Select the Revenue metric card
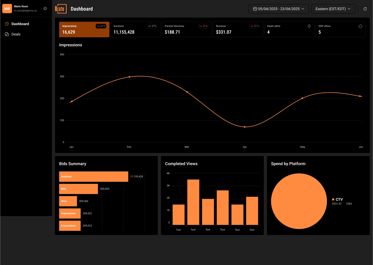 pyautogui.click(x=238, y=30)
